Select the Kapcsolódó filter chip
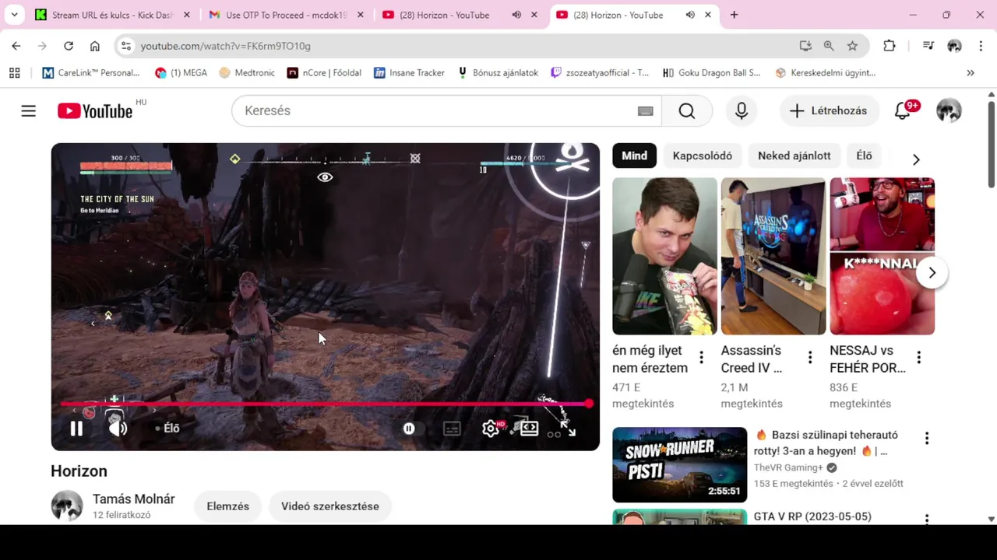This screenshot has width=997, height=560. pyautogui.click(x=703, y=156)
